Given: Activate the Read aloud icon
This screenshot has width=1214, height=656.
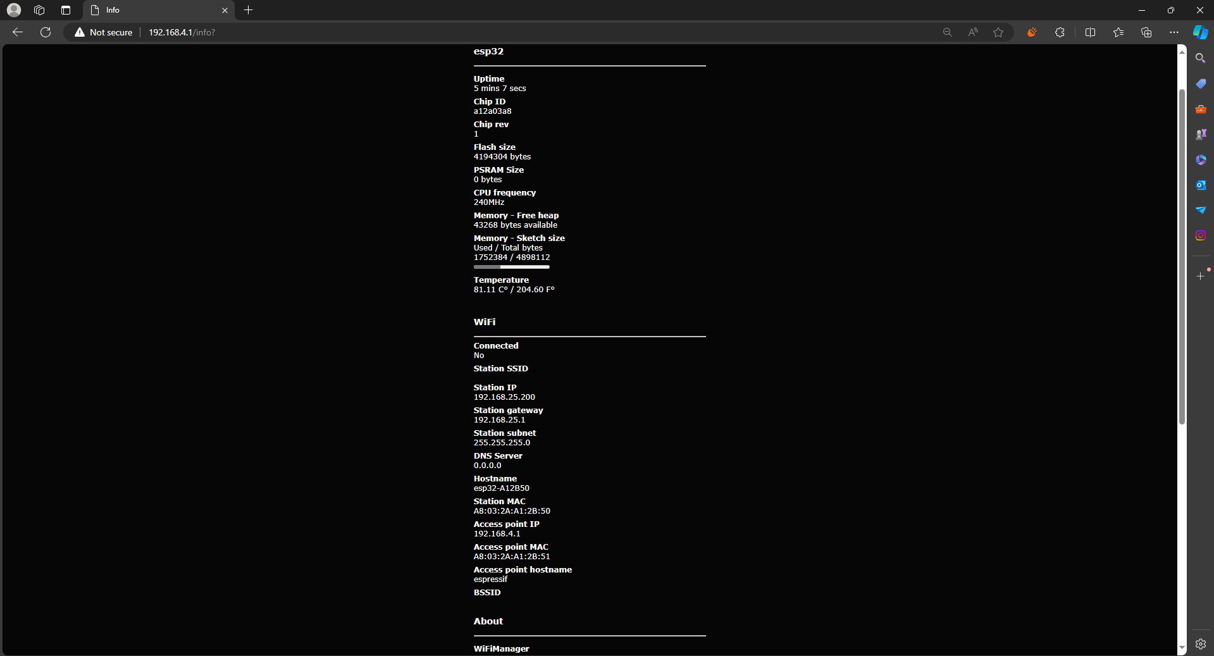Looking at the screenshot, I should (x=973, y=32).
